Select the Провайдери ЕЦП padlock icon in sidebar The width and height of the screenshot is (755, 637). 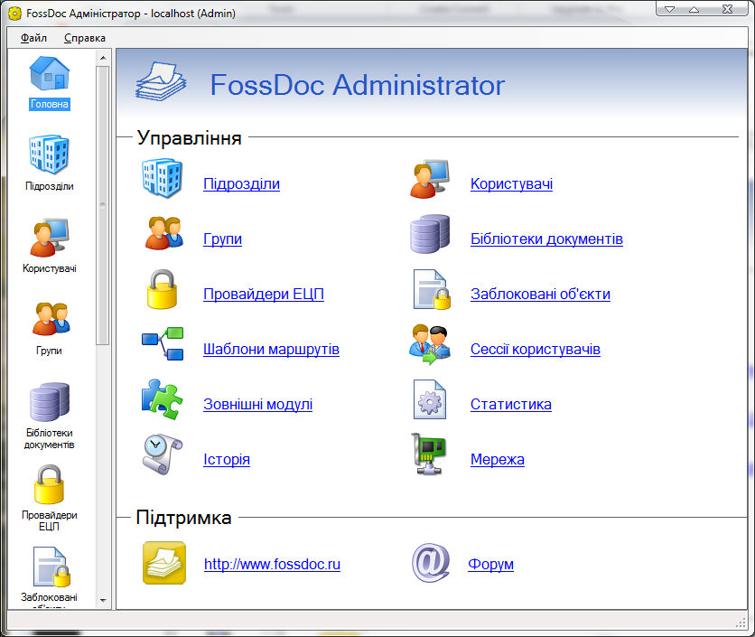point(49,484)
